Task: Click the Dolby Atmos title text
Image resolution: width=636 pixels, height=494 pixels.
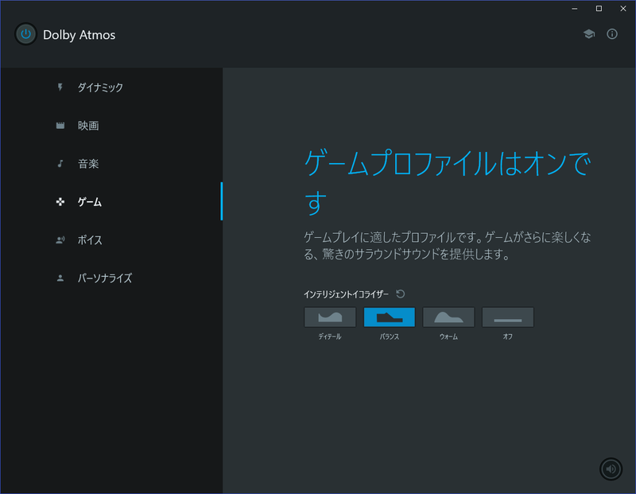Action: pos(79,34)
